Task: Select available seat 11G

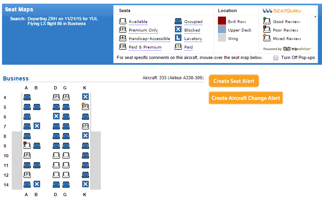Action: [66, 165]
